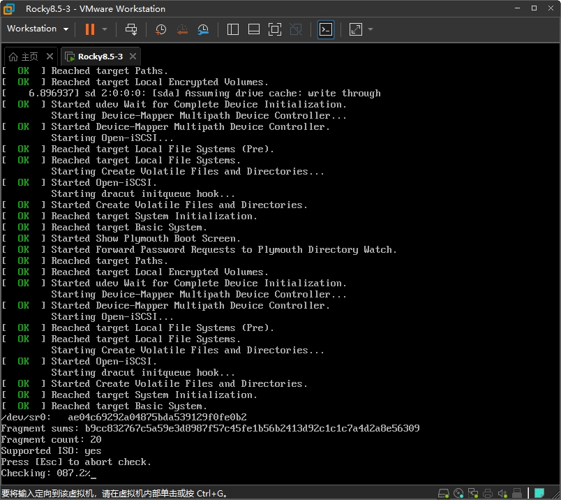Image resolution: width=561 pixels, height=500 pixels.
Task: Click the hard disk status icon
Action: [x=443, y=494]
